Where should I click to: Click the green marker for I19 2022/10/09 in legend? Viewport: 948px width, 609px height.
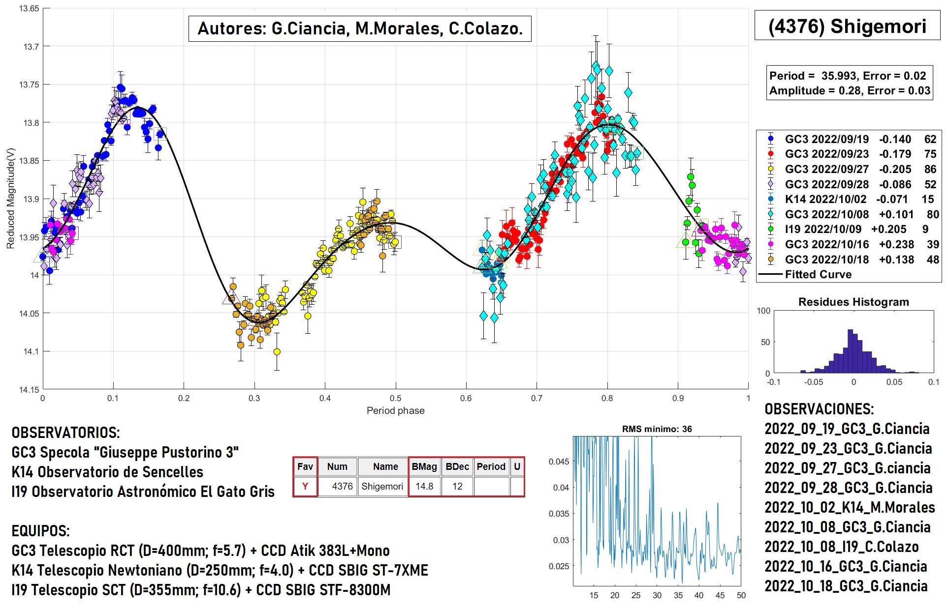pyautogui.click(x=770, y=229)
